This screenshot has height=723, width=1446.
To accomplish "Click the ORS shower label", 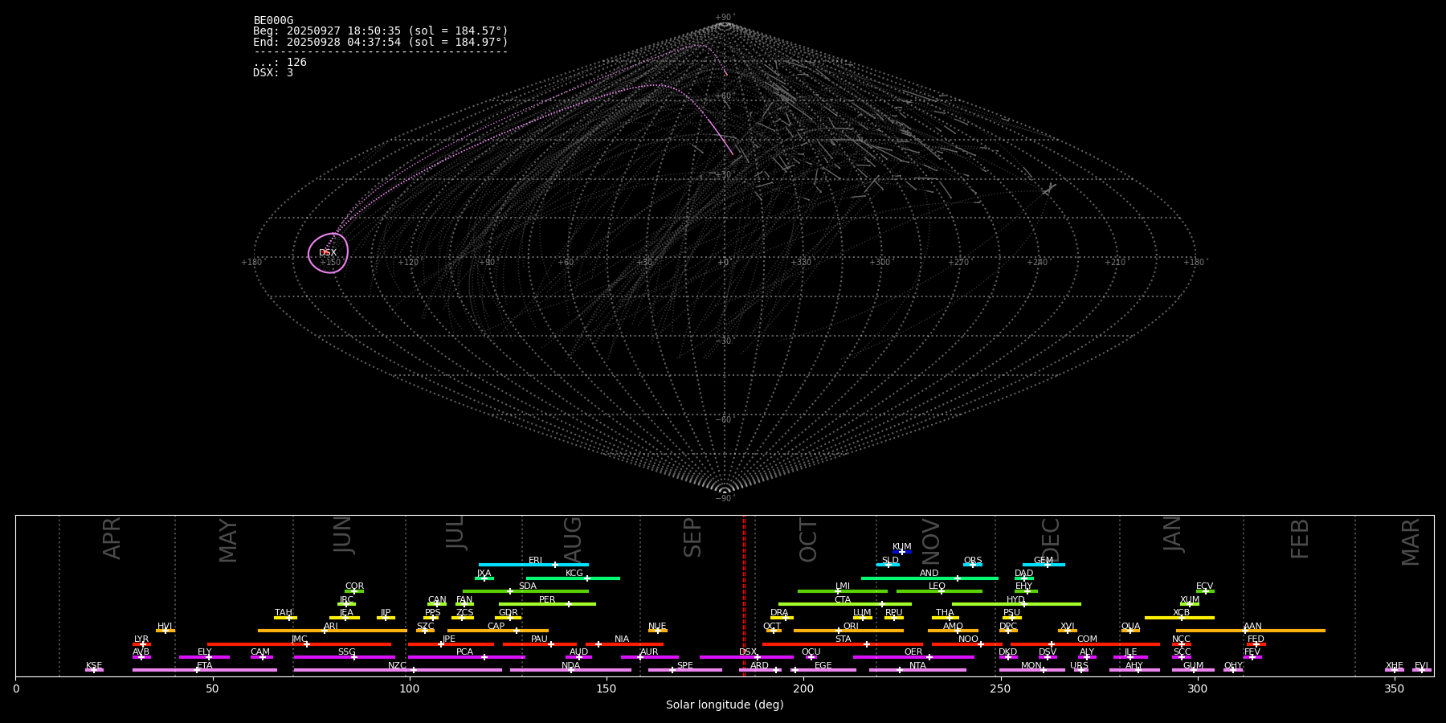I will [x=973, y=561].
